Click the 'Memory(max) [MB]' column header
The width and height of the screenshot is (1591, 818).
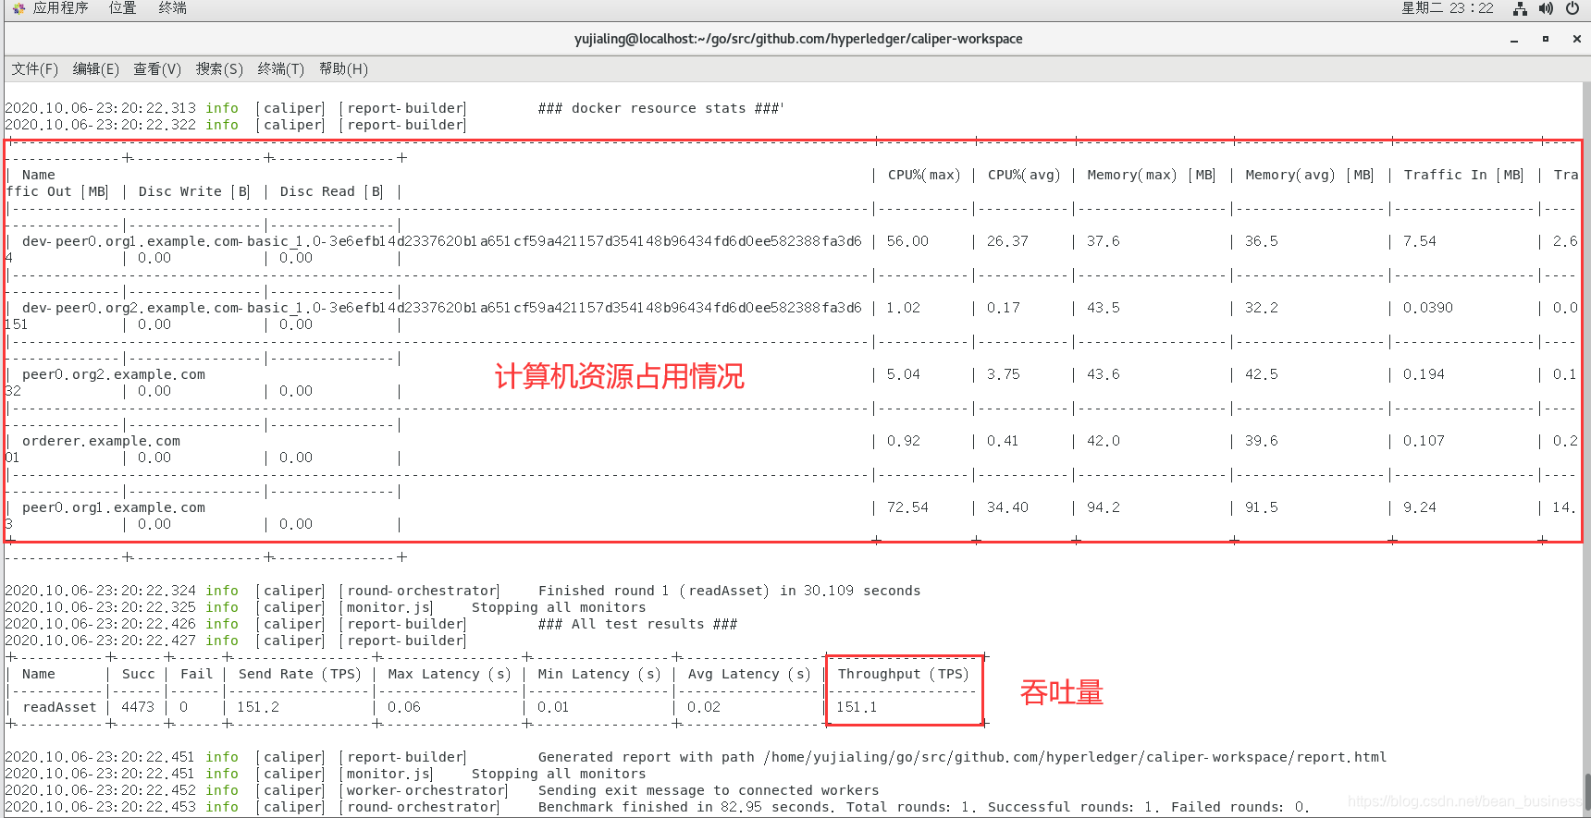click(1152, 175)
